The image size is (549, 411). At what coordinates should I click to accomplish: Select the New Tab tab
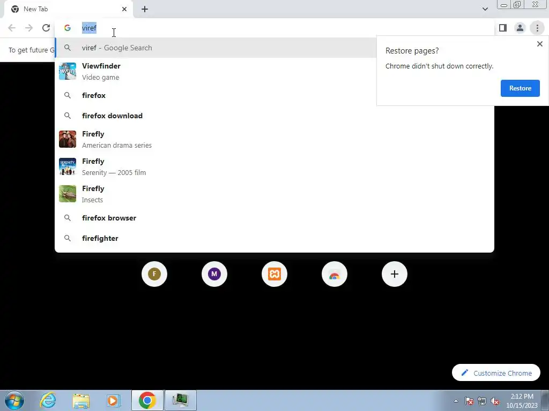68,9
